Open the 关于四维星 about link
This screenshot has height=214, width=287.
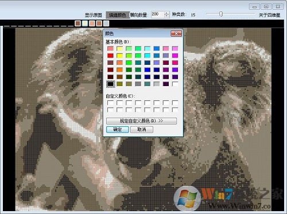[x=269, y=15]
